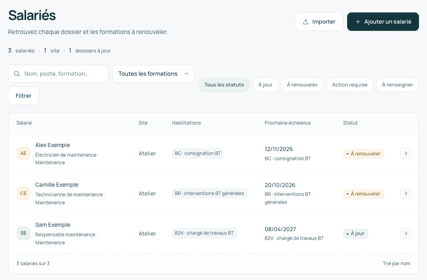Viewport: 427px width, 280px height.
Task: Open Alex Exemple's name
Action: point(53,145)
